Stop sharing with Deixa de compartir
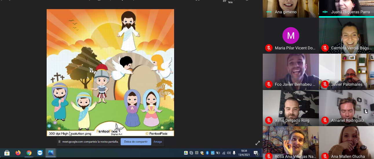The width and height of the screenshot is (374, 159). pos(136,142)
